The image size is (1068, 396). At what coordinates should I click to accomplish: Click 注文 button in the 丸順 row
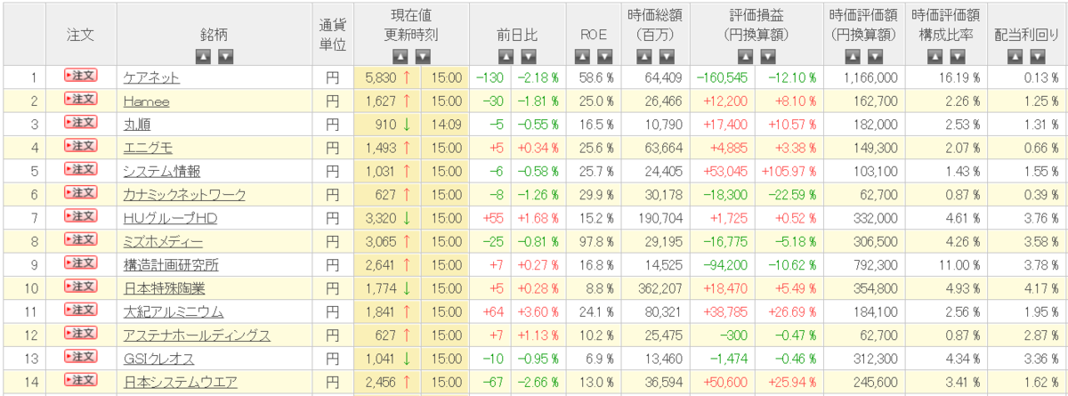(80, 123)
